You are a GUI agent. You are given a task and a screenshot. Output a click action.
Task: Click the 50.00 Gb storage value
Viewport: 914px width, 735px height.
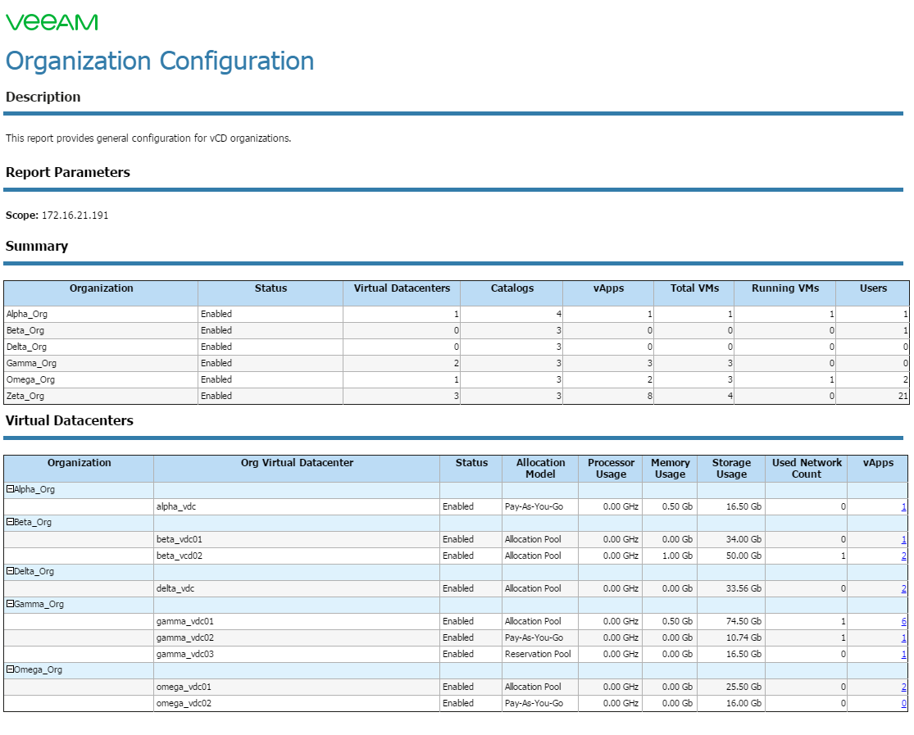743,556
